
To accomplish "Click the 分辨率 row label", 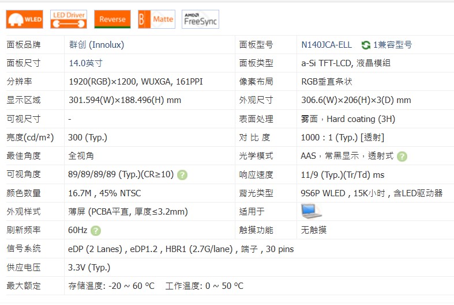I will coord(19,82).
